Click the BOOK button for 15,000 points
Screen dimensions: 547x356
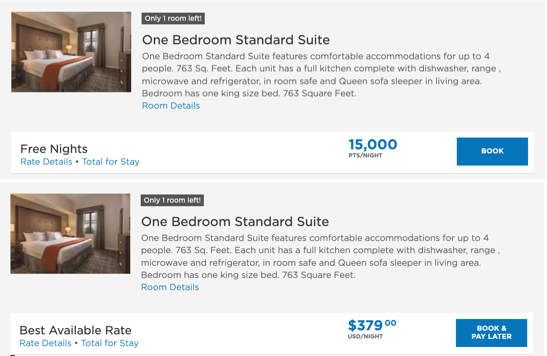click(492, 151)
